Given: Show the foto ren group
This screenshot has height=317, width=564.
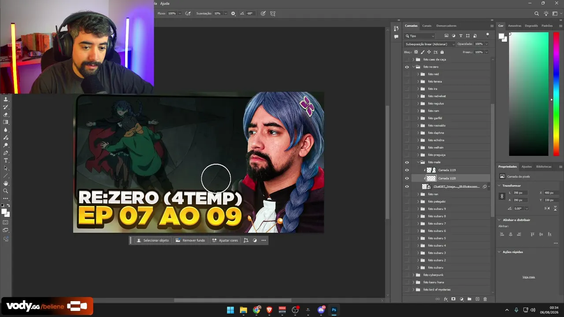Looking at the screenshot, I should pos(407,194).
